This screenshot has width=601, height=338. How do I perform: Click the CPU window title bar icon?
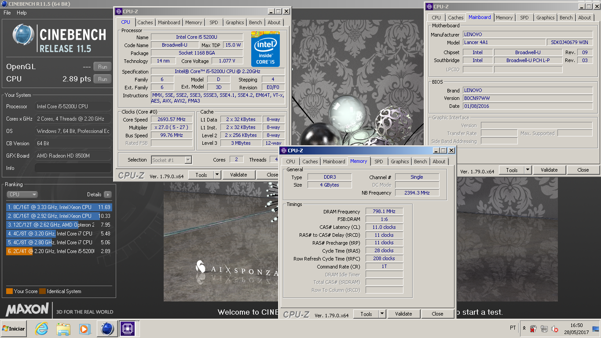[118, 11]
